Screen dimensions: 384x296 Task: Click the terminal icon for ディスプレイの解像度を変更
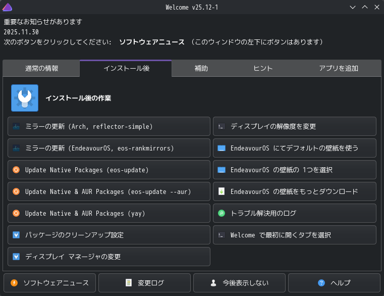point(221,127)
